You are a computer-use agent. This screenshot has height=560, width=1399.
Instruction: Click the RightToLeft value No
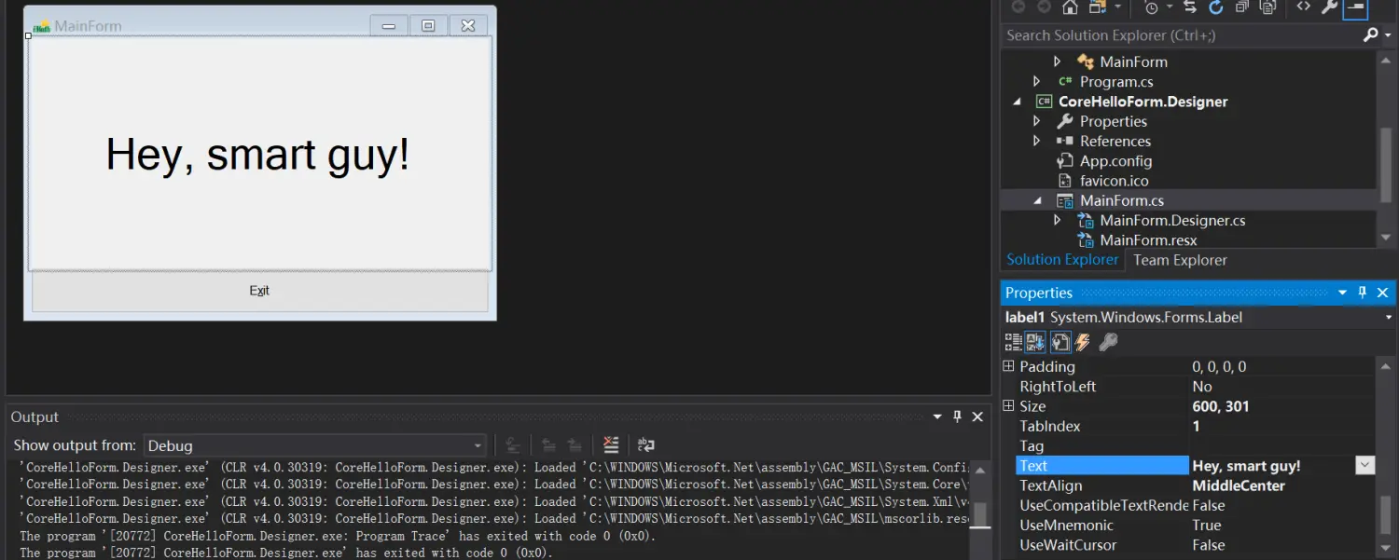click(x=1202, y=386)
